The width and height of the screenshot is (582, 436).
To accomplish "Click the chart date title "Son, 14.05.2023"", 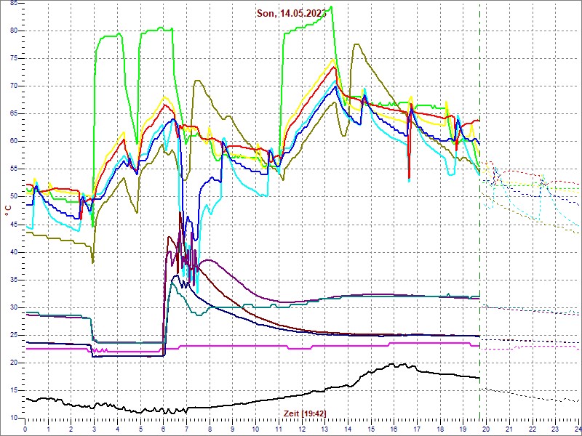I will click(292, 14).
